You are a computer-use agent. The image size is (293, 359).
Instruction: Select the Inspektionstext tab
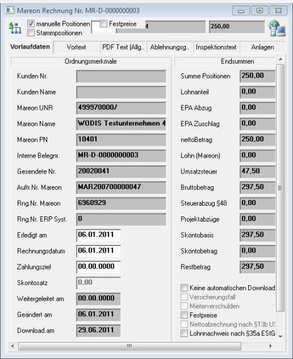pyautogui.click(x=216, y=47)
